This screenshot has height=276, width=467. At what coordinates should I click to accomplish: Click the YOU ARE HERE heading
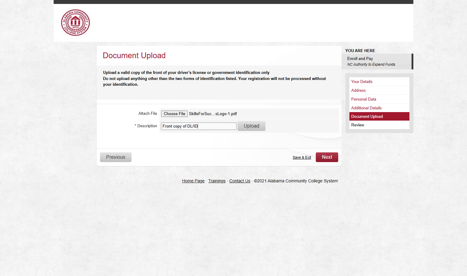click(360, 51)
